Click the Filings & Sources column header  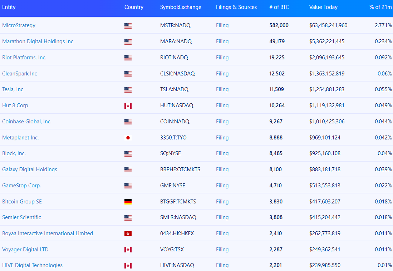pyautogui.click(x=236, y=7)
